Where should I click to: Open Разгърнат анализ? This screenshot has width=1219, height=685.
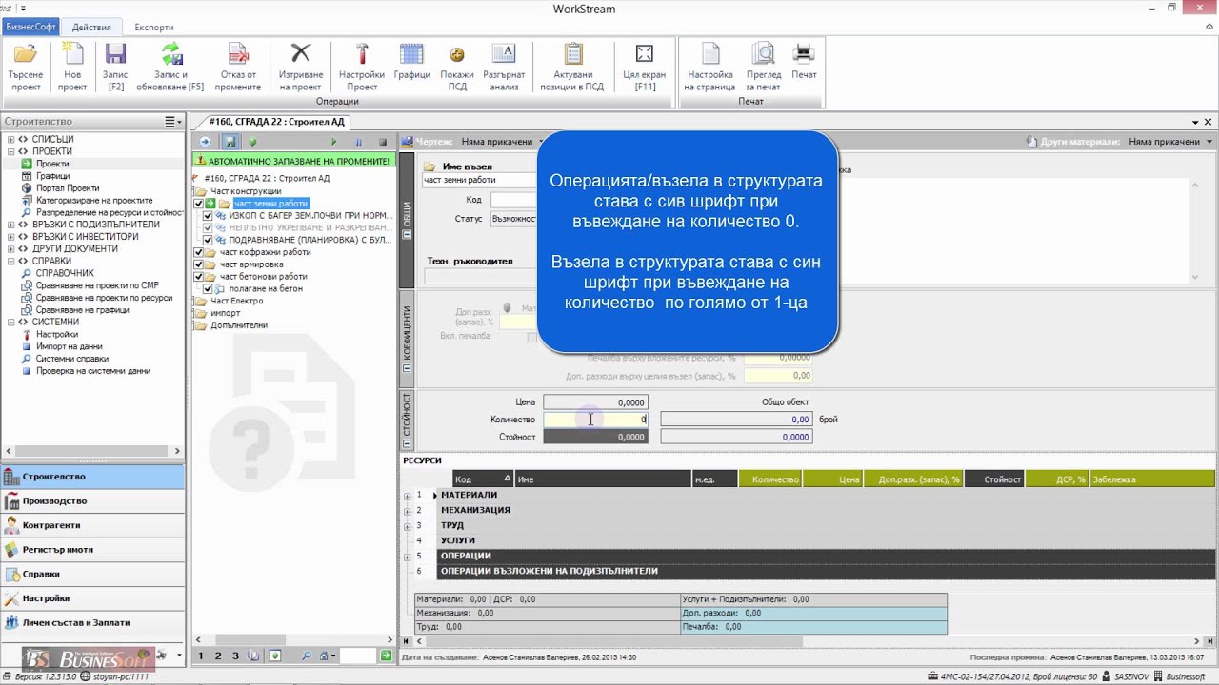504,67
